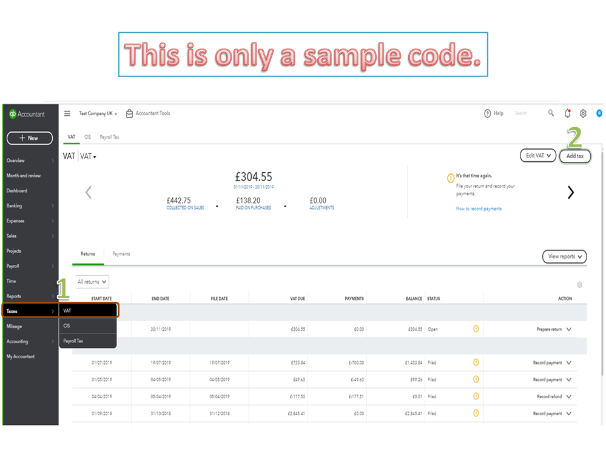Open the table settings gear icon
Screen dimensions: 606x454
click(579, 285)
